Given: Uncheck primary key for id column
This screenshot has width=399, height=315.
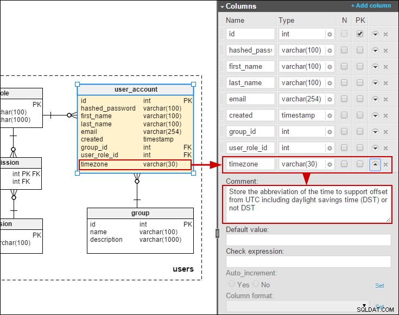Looking at the screenshot, I should point(360,34).
